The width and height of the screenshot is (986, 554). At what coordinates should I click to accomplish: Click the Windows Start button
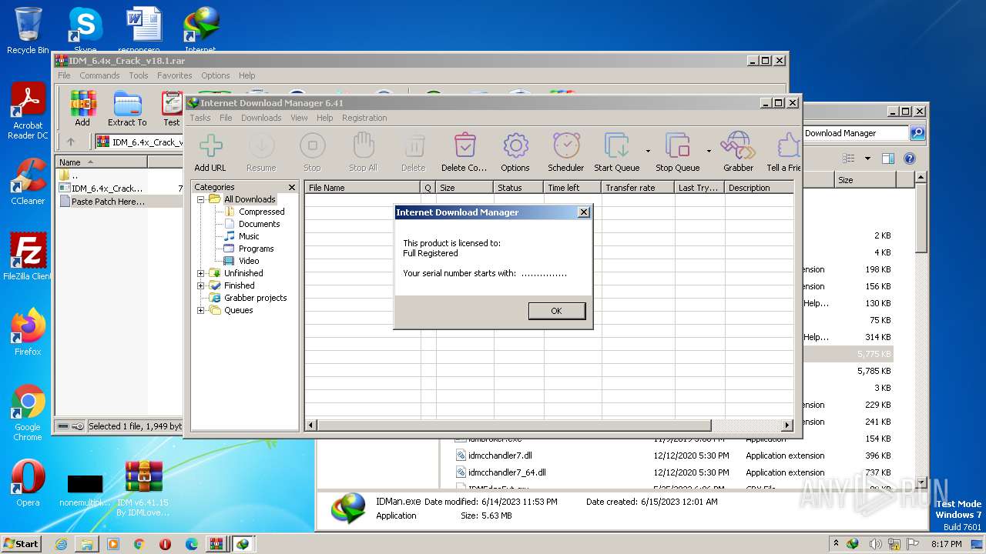coord(22,543)
